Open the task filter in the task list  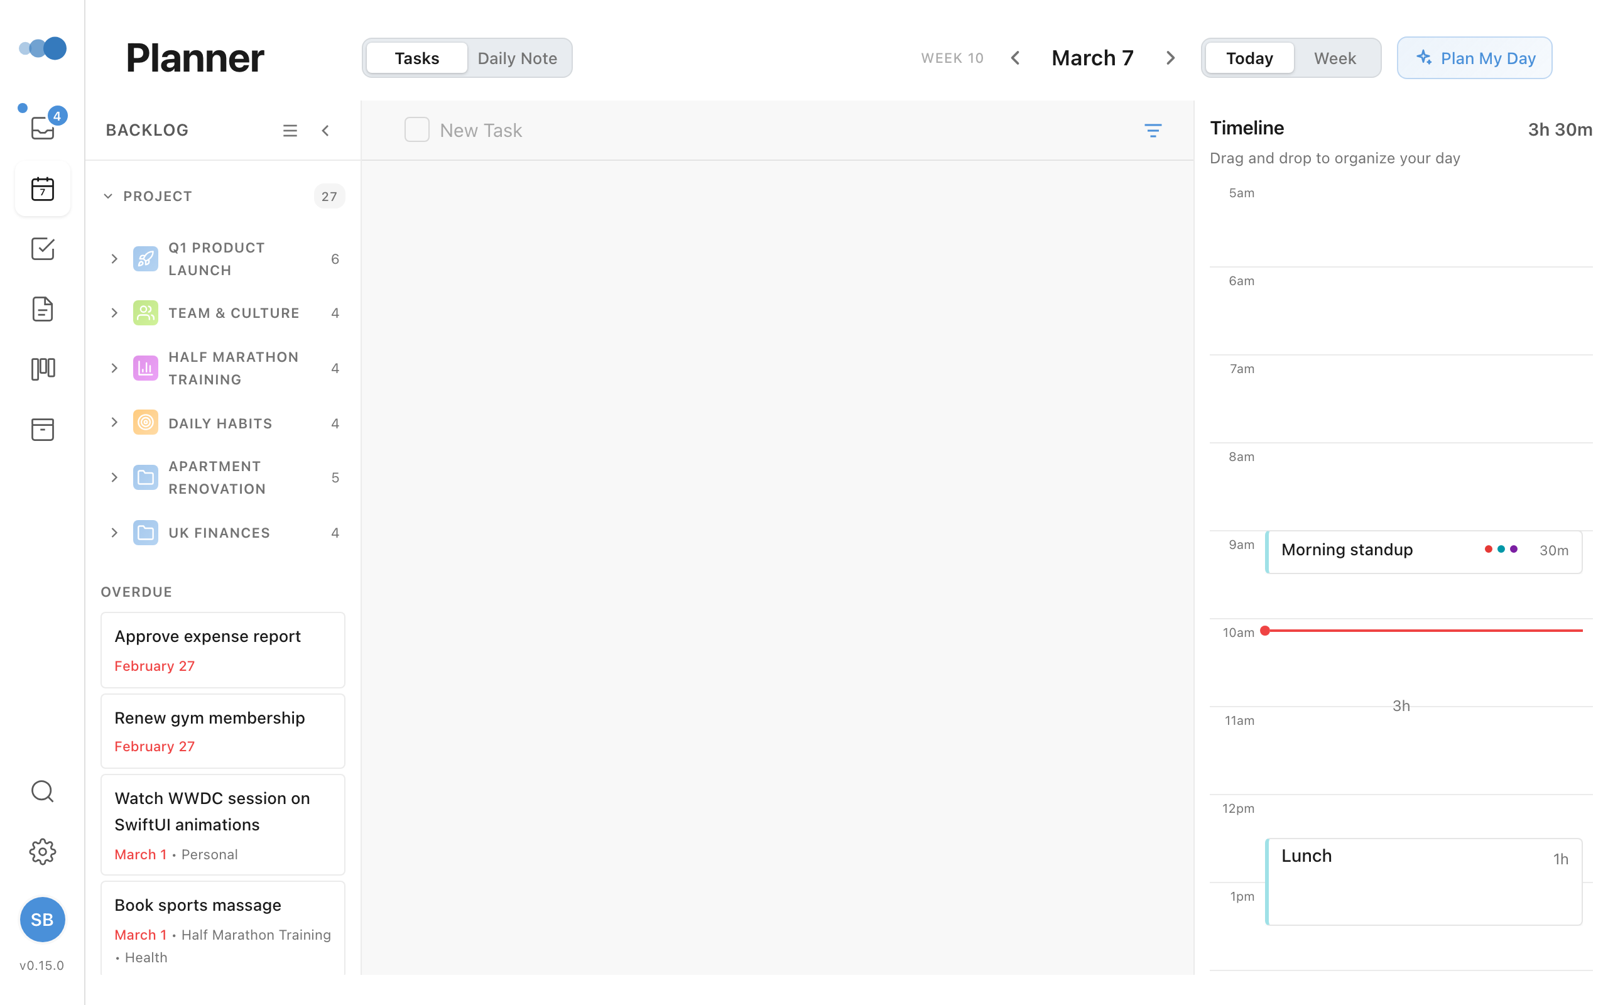(x=1153, y=129)
